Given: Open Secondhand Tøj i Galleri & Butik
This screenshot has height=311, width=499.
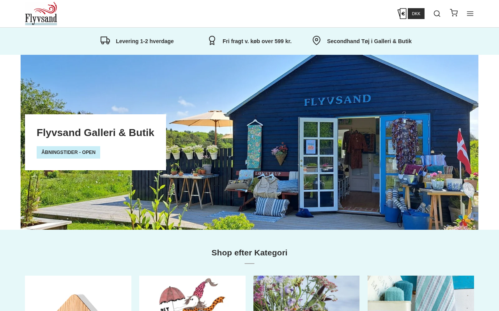Looking at the screenshot, I should (369, 41).
